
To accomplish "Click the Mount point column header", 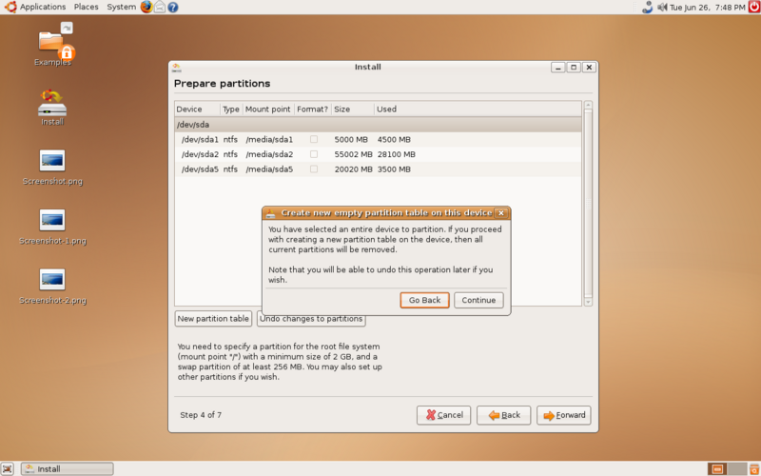I will [268, 109].
